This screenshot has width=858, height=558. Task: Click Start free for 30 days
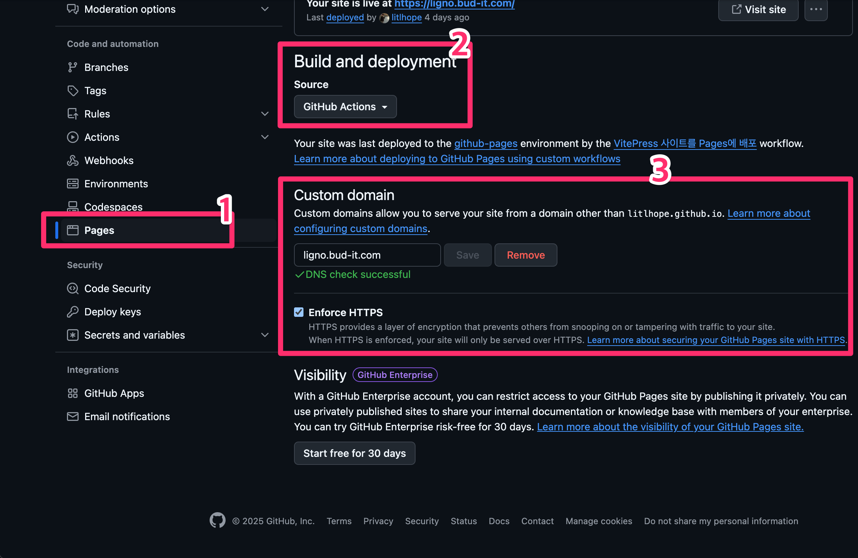pyautogui.click(x=354, y=453)
